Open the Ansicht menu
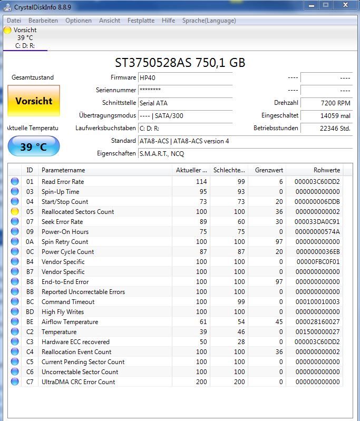 point(110,21)
